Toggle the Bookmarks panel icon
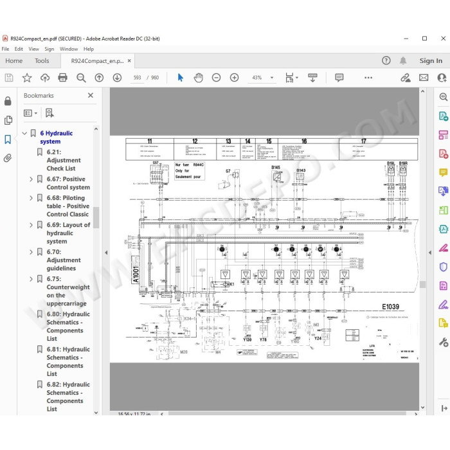 (x=8, y=139)
